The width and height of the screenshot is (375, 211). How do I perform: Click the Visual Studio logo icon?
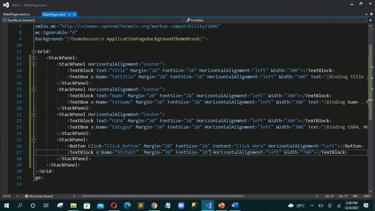pos(6,5)
